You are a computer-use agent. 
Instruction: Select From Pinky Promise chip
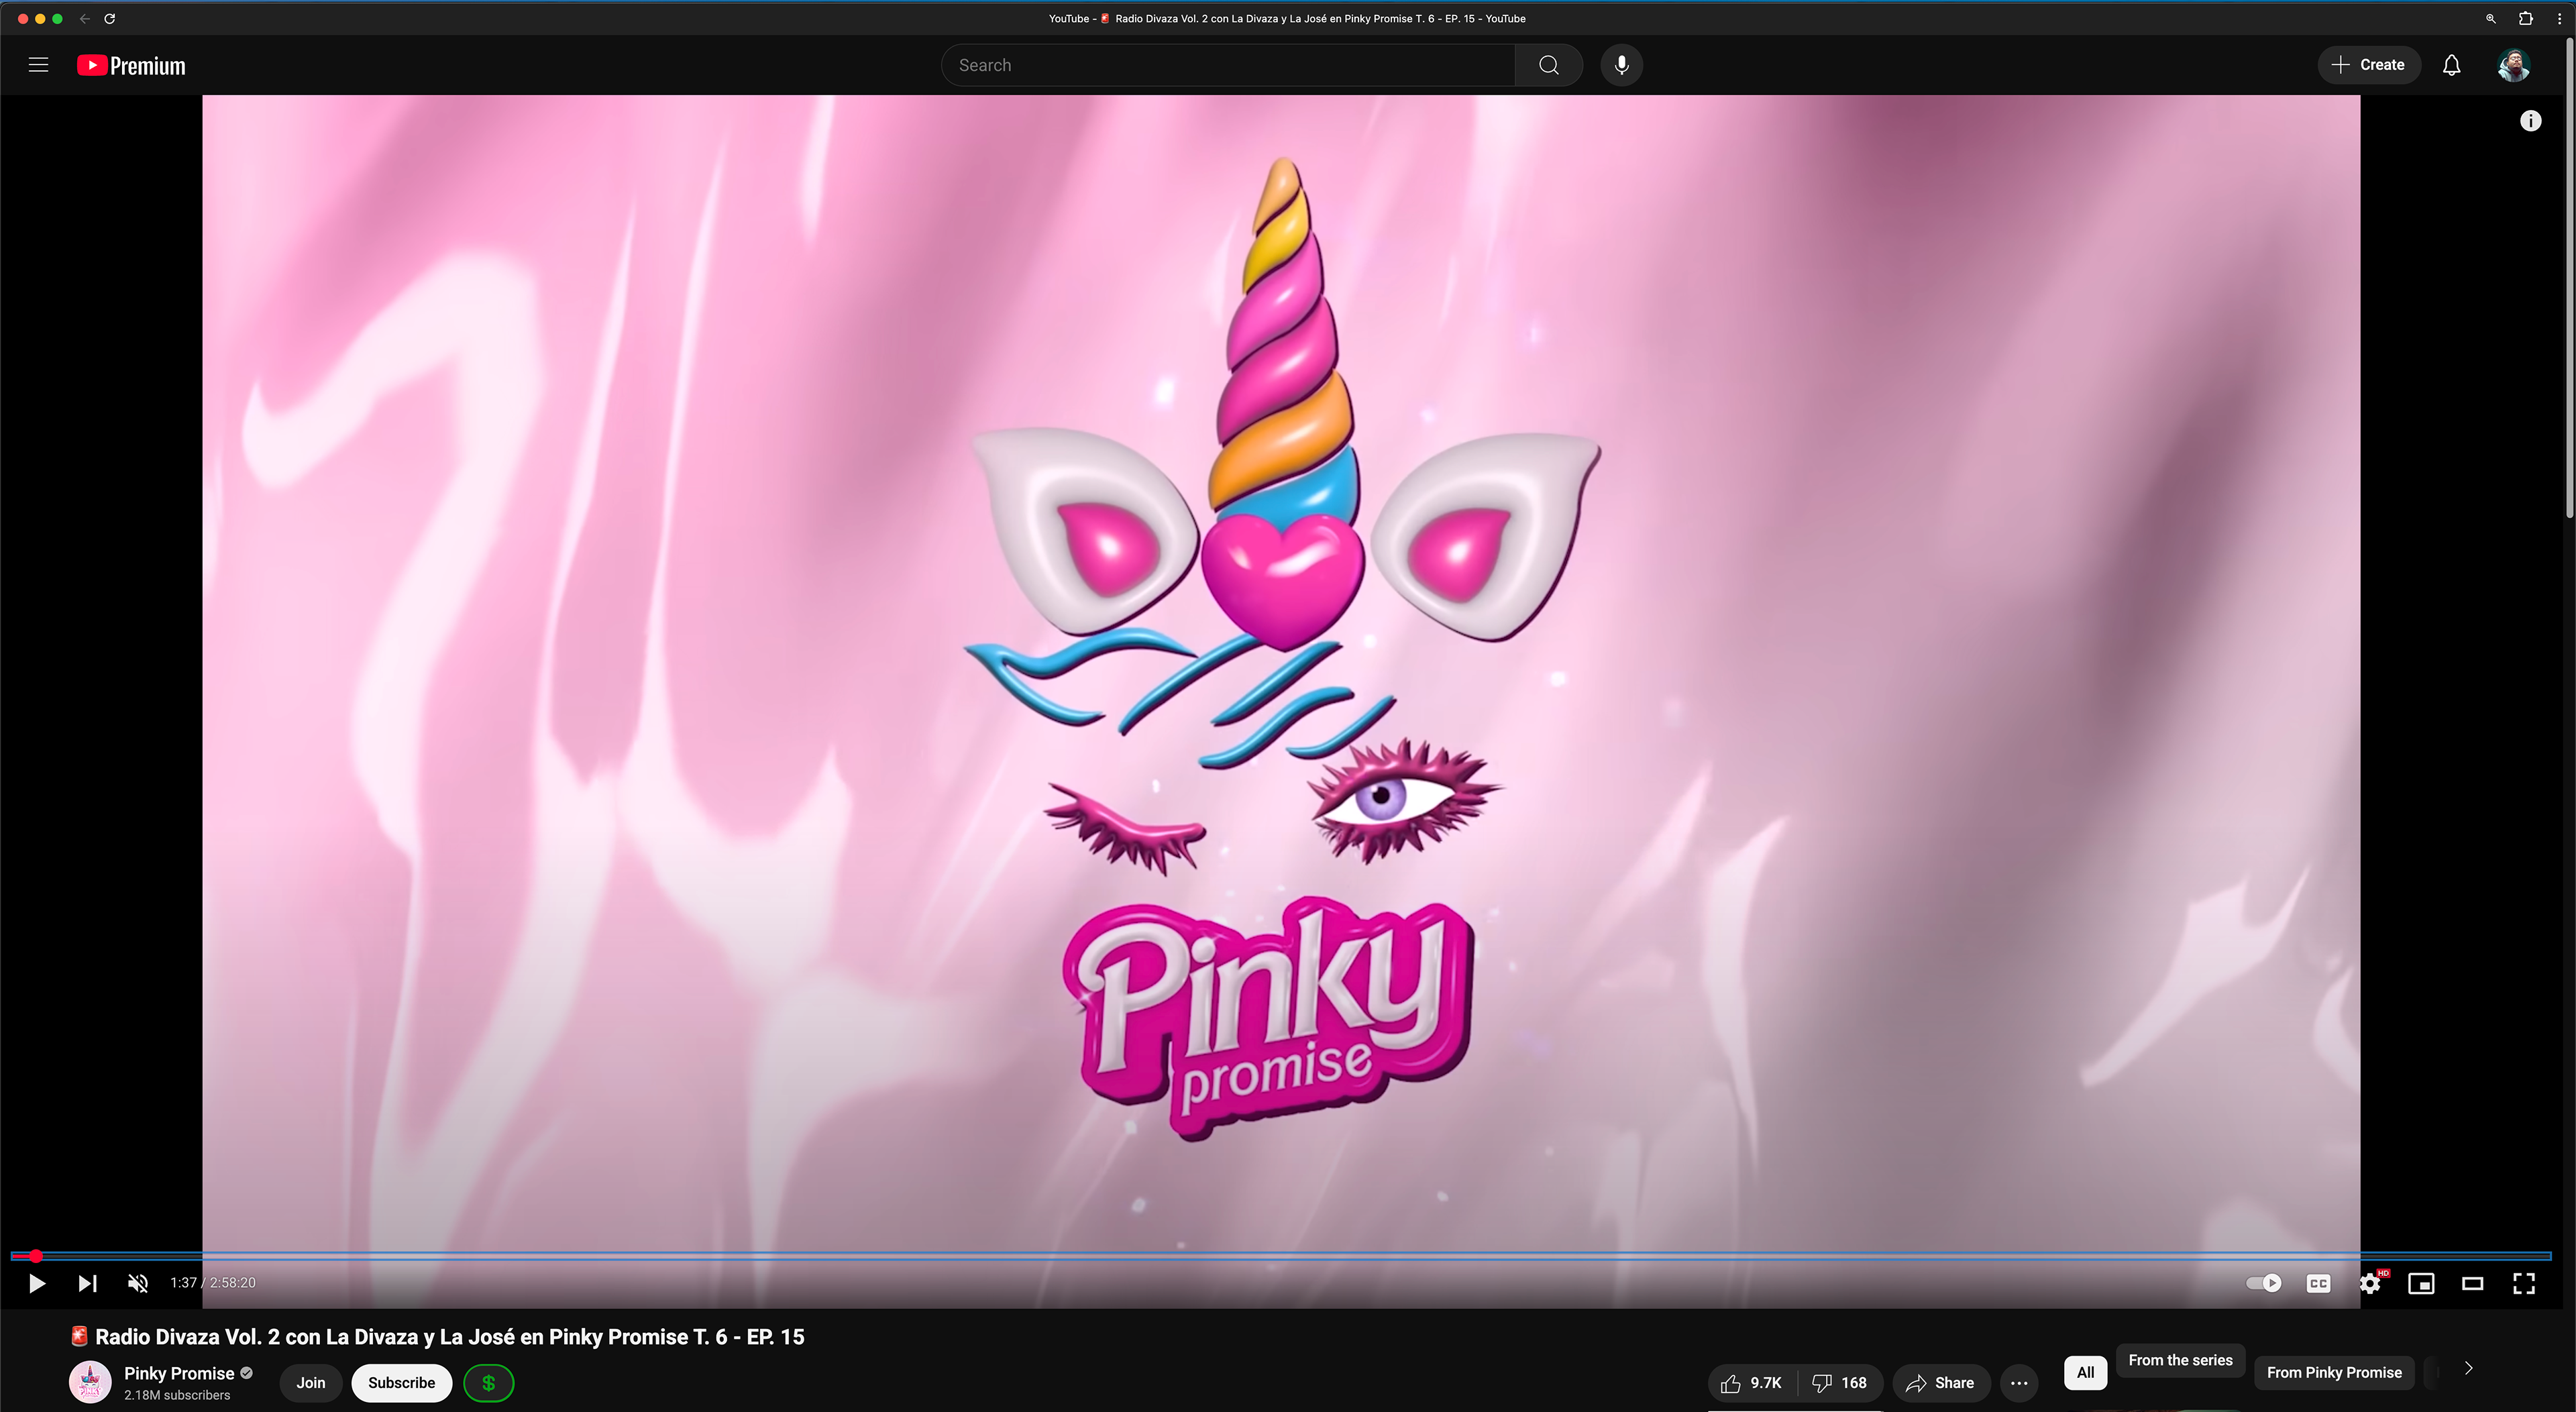[x=2334, y=1372]
